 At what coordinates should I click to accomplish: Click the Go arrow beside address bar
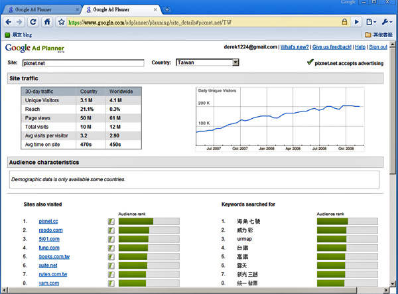tap(356, 22)
